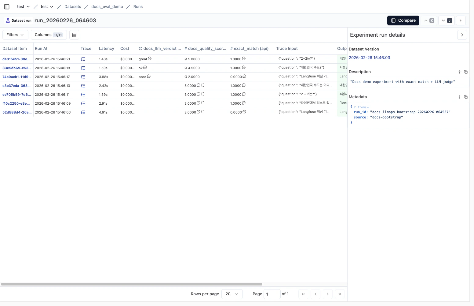Viewport: 474px width, 306px height.
Task: Navigate to Datasets breadcrumb
Action: 73,6
